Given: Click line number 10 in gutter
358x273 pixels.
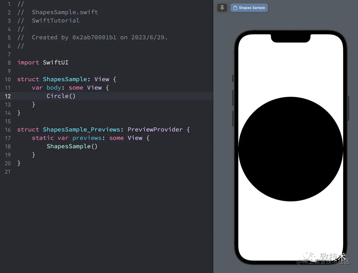Looking at the screenshot, I should coord(8,79).
